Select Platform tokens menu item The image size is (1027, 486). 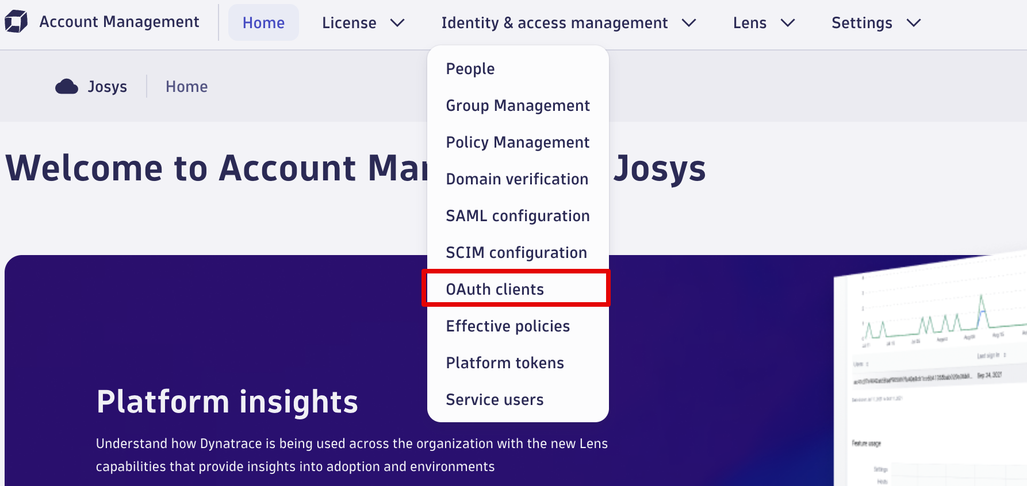tap(505, 363)
